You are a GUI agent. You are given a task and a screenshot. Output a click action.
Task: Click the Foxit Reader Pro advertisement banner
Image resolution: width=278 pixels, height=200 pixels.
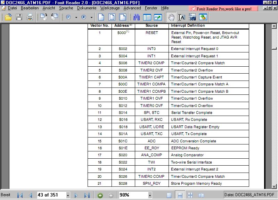tap(223, 9)
